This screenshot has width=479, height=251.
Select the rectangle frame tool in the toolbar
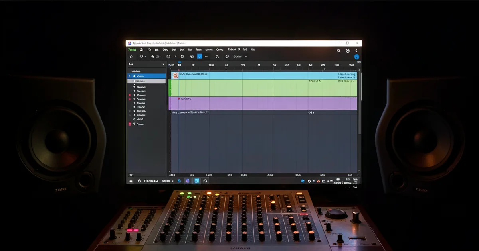[x=168, y=57]
